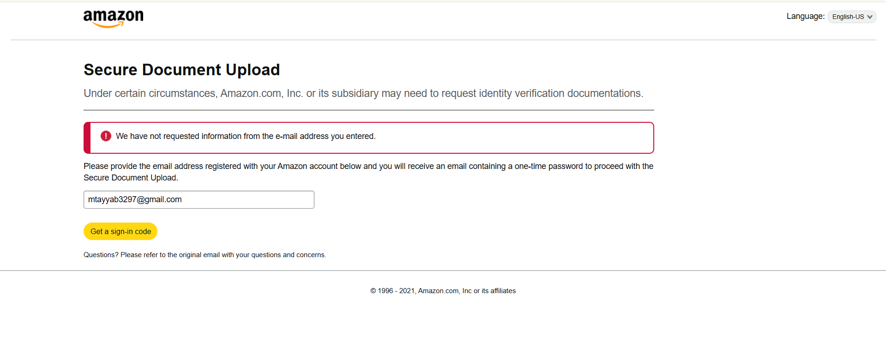Click the 'Secure Document Upload.' words ending the instruction paragraph
This screenshot has height=361, width=886.
click(x=131, y=178)
